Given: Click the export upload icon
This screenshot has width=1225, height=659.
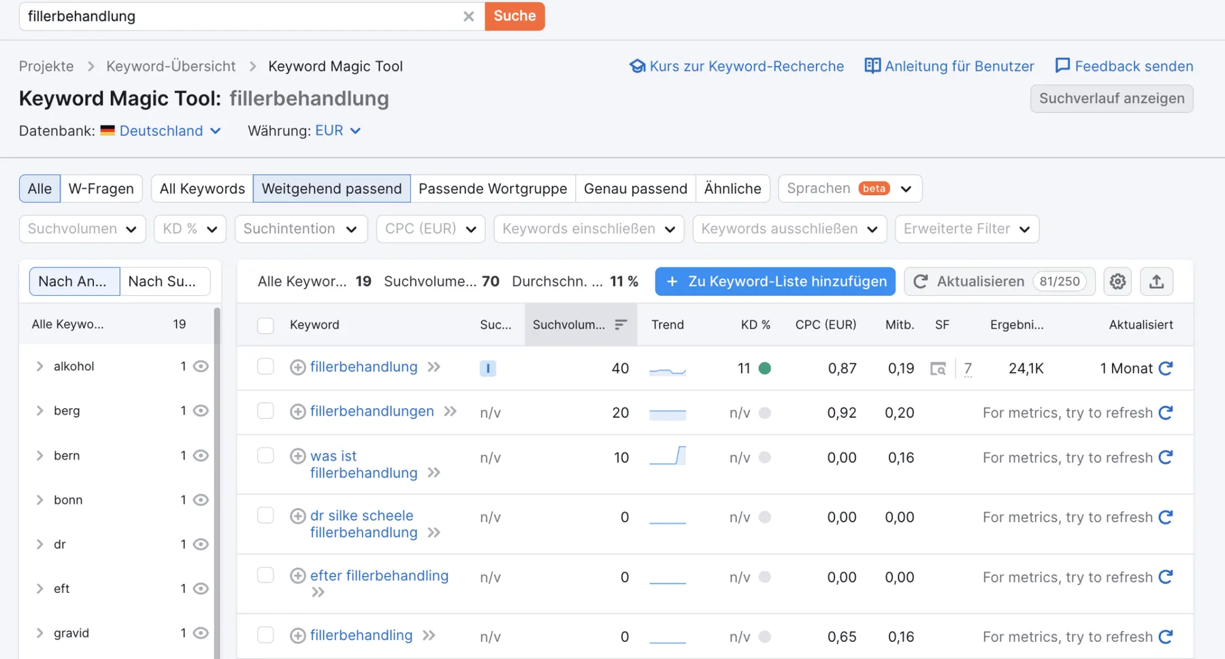Looking at the screenshot, I should click(1156, 282).
